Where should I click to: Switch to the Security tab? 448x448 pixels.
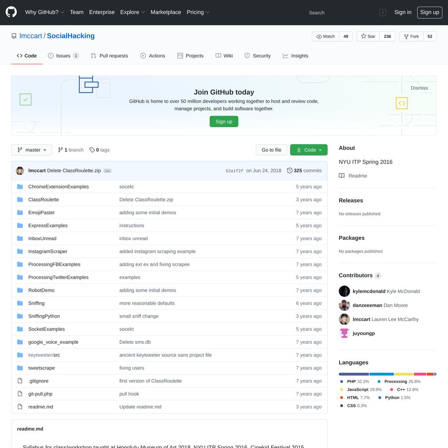[x=258, y=56]
